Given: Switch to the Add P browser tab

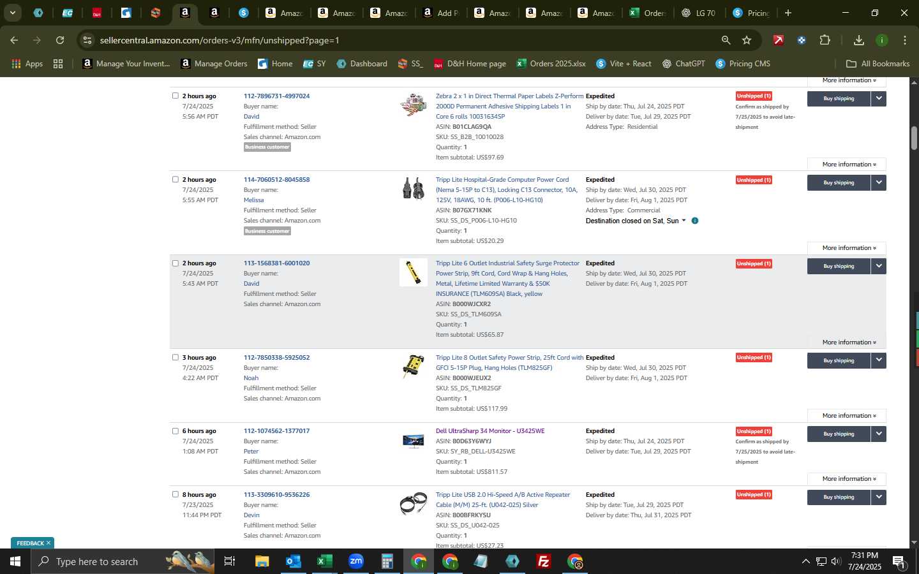Looking at the screenshot, I should [440, 13].
